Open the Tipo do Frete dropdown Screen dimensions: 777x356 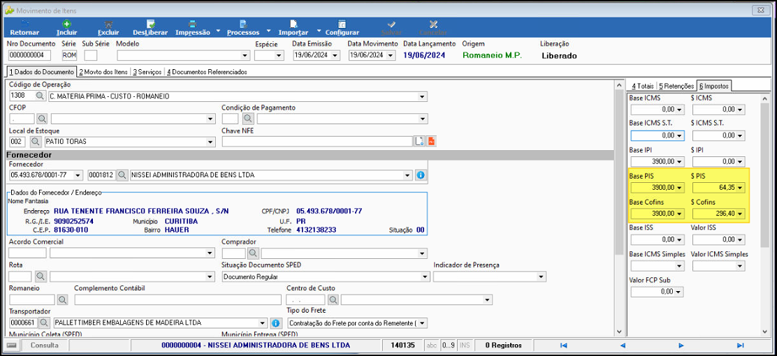tap(422, 323)
